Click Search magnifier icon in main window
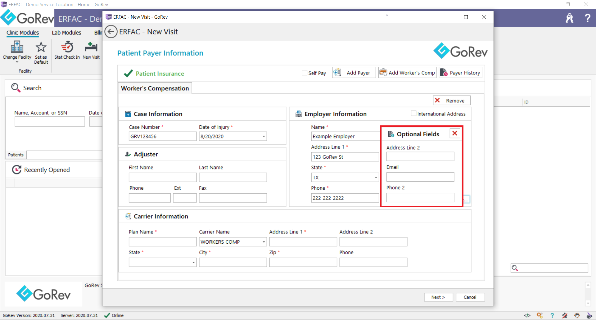596x320 pixels. 16,88
